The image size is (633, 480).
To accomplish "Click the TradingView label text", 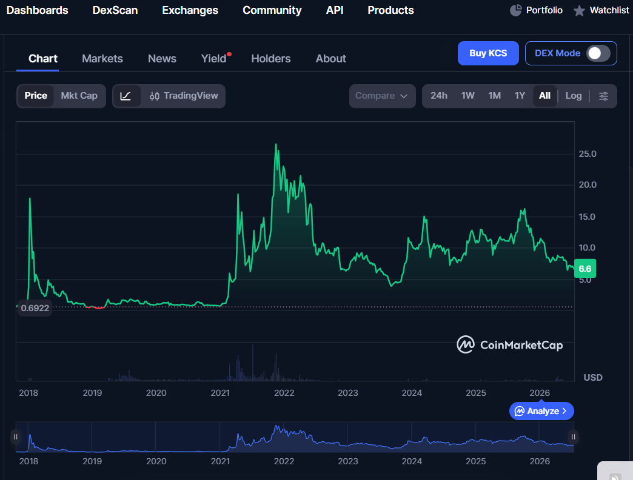I will [x=190, y=96].
